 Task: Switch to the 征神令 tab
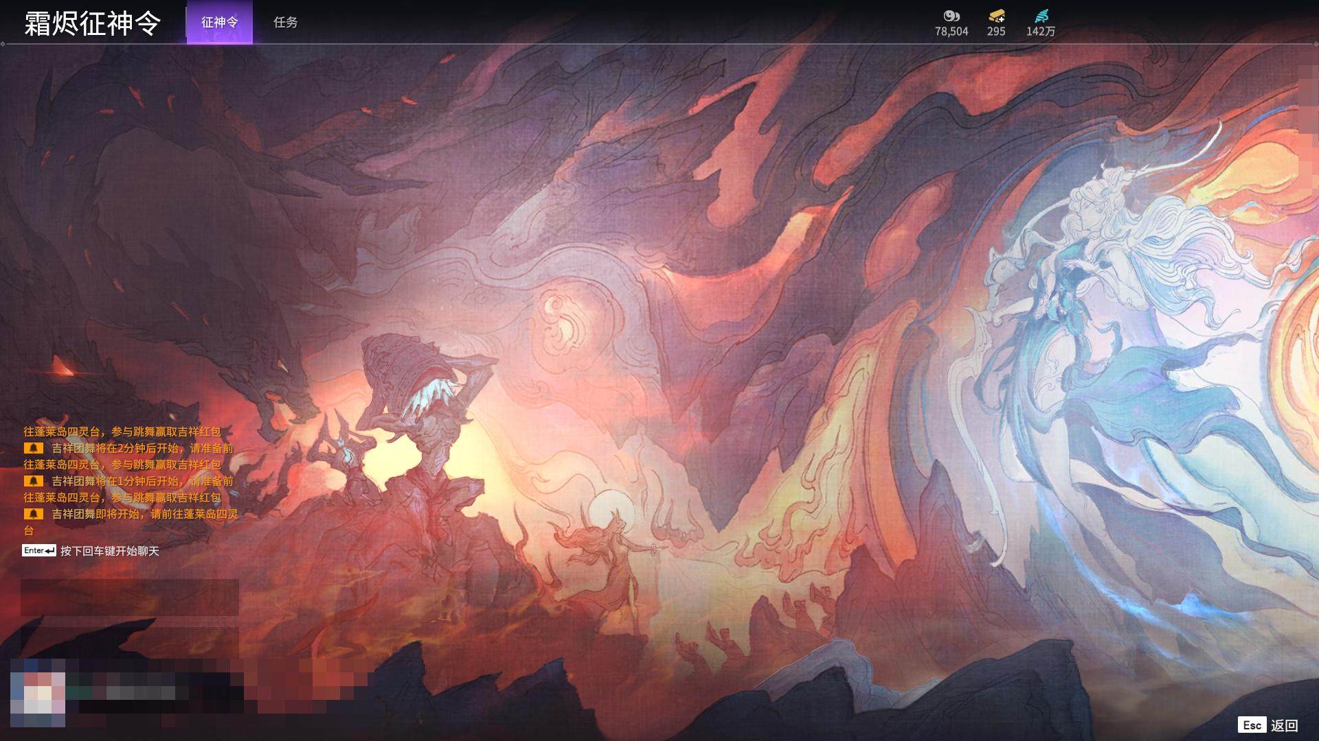point(219,23)
